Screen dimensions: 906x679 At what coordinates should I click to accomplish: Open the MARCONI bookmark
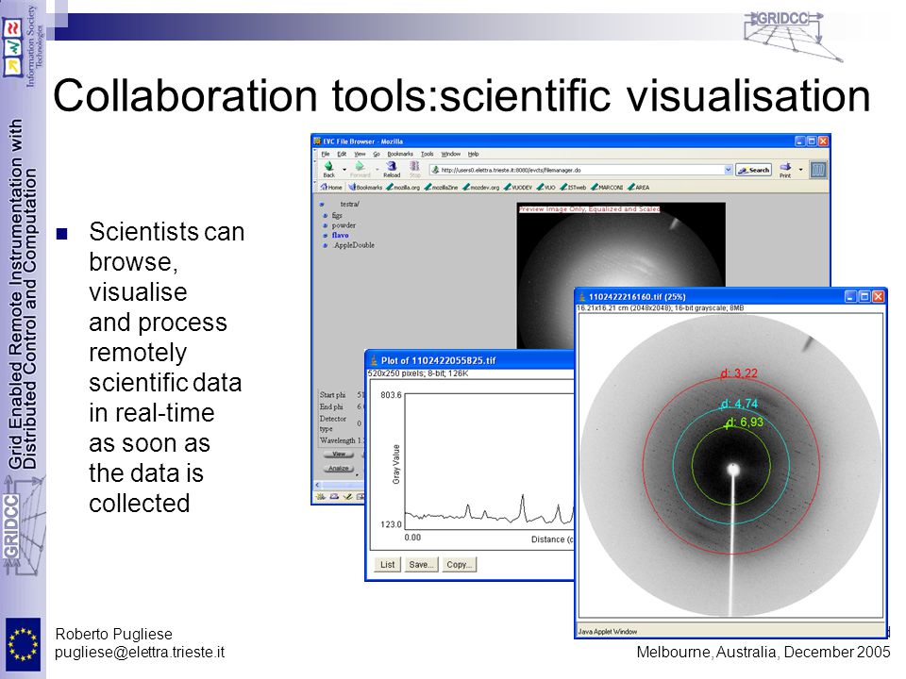coord(607,187)
